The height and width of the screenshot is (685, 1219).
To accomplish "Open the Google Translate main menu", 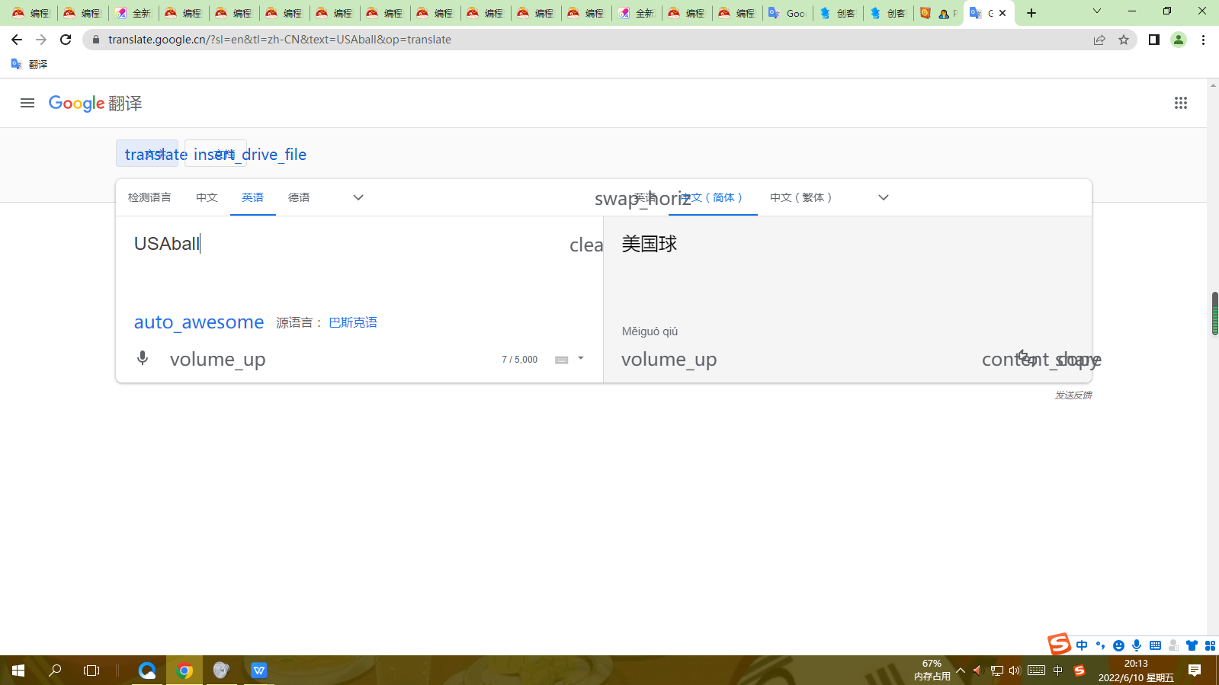I will (27, 103).
